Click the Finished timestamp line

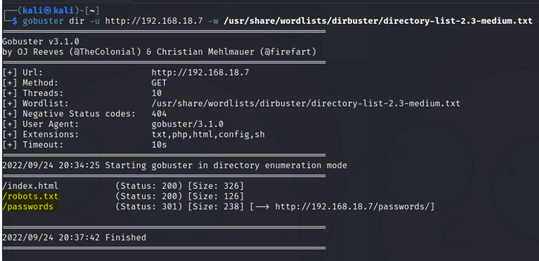[74, 237]
